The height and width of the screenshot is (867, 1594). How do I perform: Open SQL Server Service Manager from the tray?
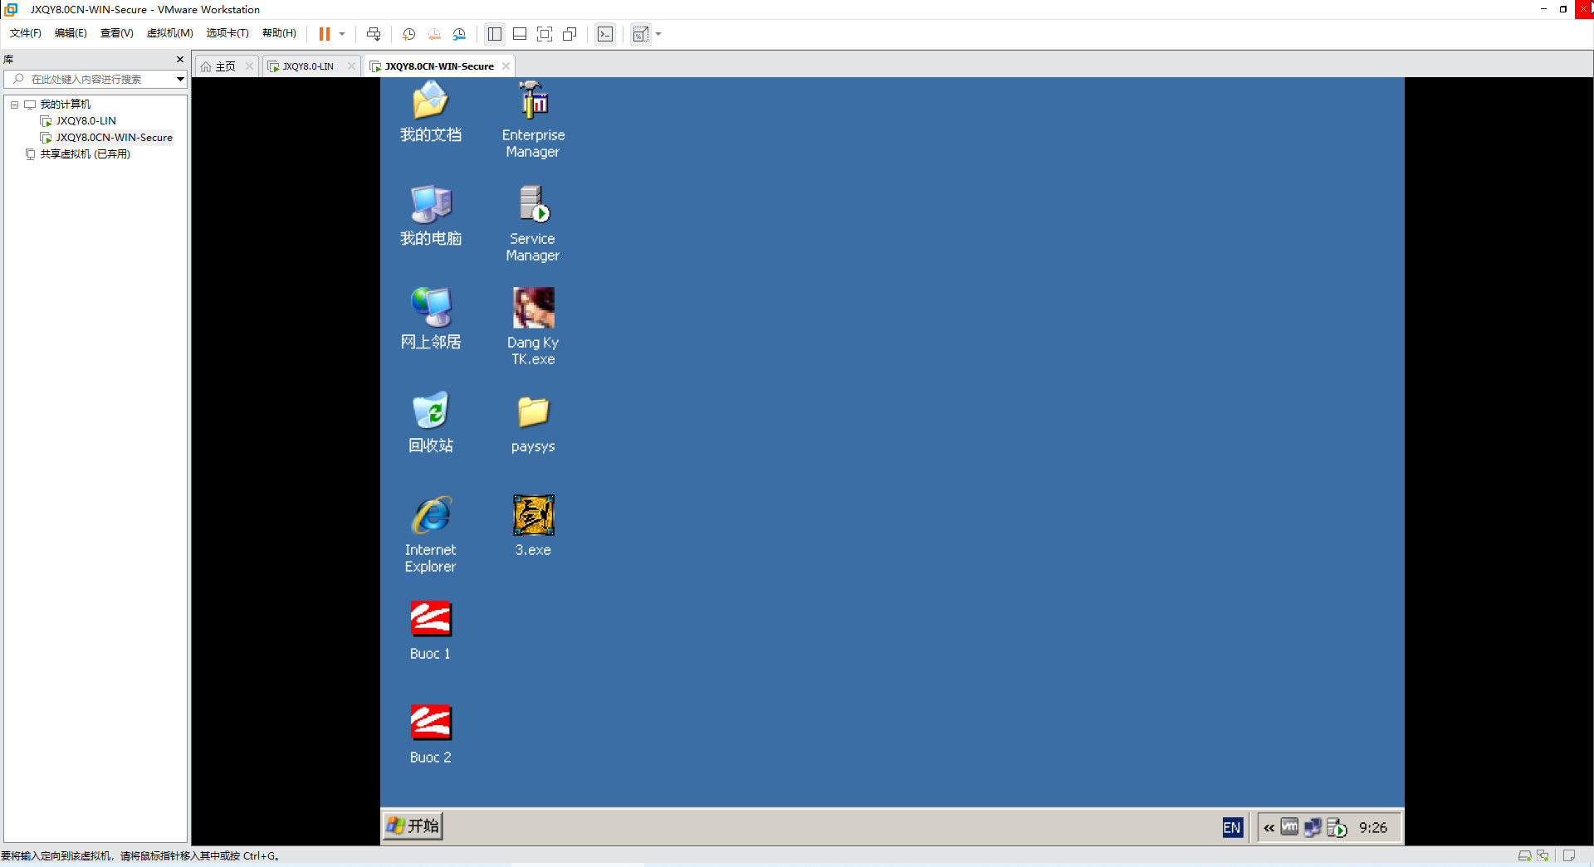point(1337,827)
